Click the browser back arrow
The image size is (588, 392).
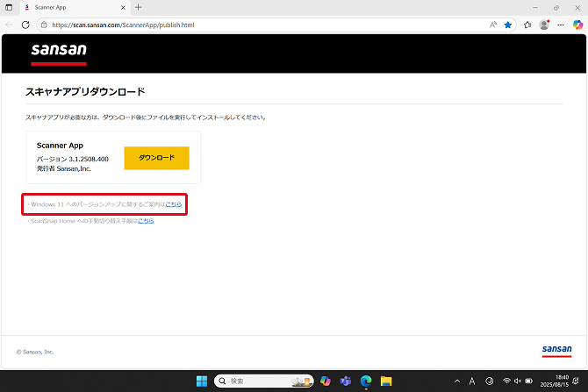[9, 25]
